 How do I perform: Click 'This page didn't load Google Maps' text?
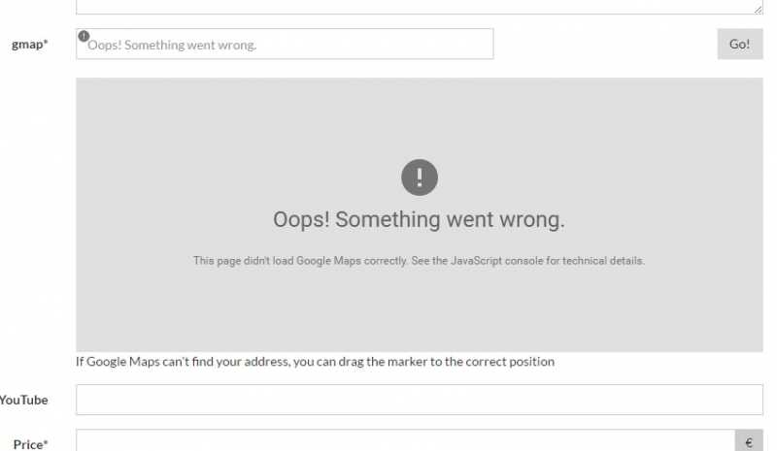click(277, 260)
